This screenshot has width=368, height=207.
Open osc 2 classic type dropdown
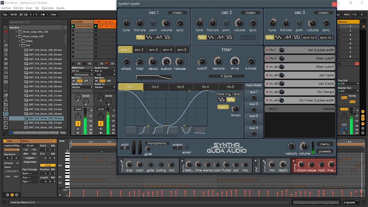250,13
